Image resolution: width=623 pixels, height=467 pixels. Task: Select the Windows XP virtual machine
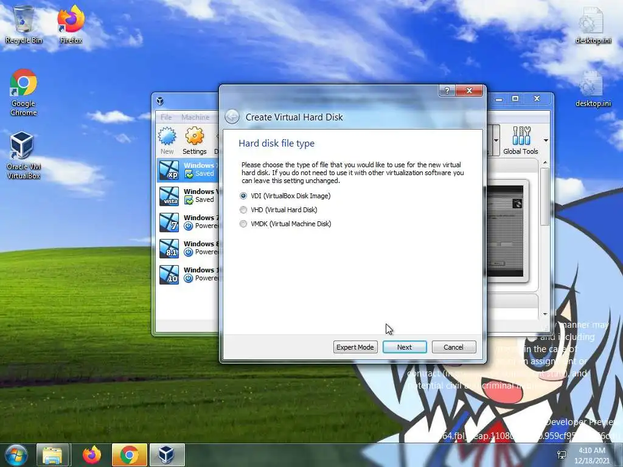[x=187, y=170]
